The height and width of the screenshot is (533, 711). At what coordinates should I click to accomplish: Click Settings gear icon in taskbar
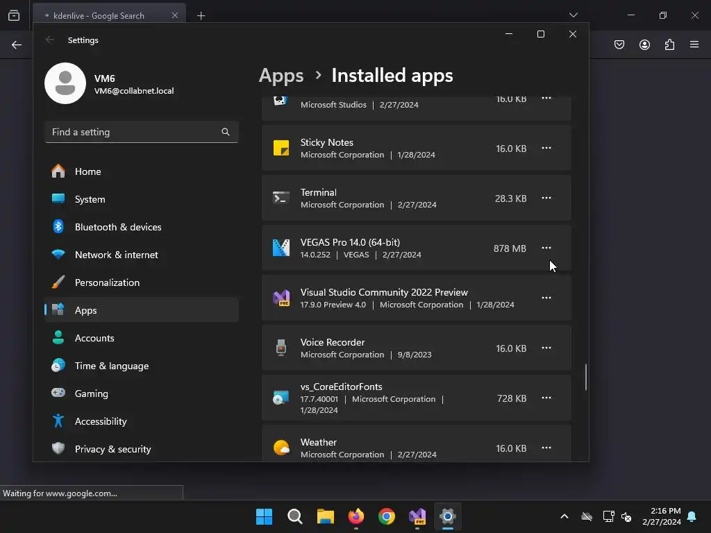point(448,516)
